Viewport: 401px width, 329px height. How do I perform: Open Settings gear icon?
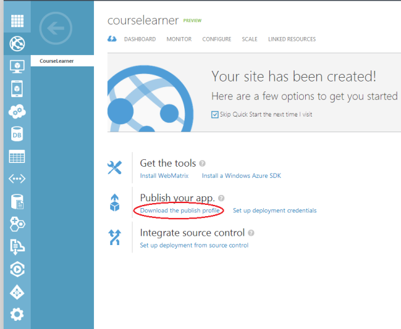pos(17,315)
